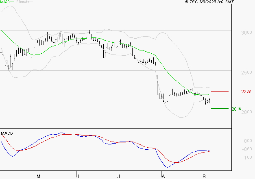
Task: Click the 3000 price axis label
Action: pyautogui.click(x=246, y=33)
